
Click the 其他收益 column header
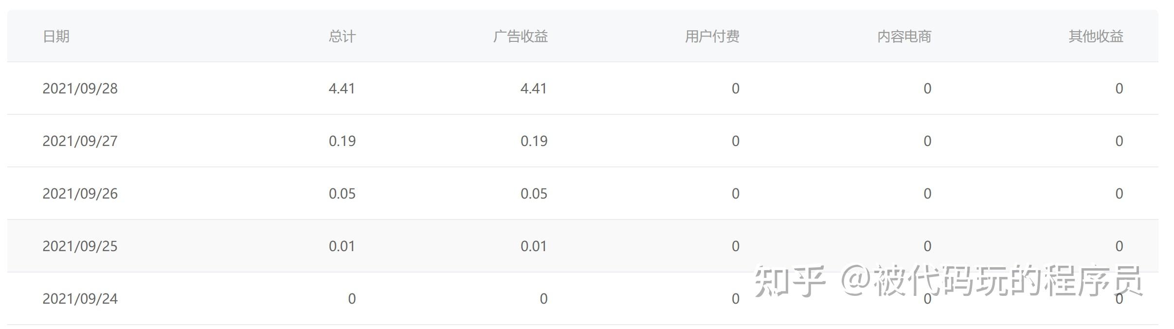tap(1096, 37)
